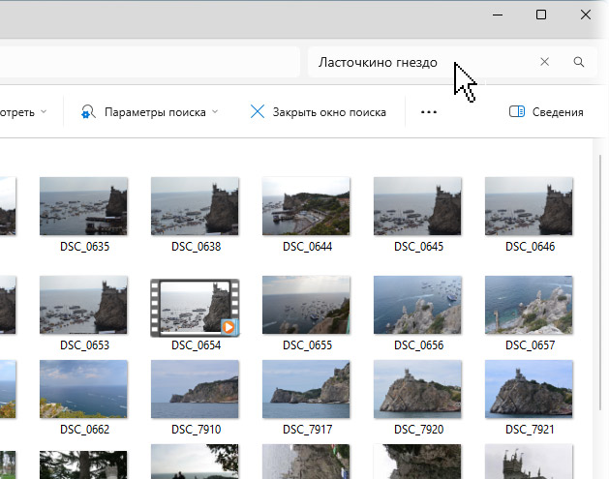Clear the search text with the X icon
The image size is (609, 479).
[x=544, y=62]
